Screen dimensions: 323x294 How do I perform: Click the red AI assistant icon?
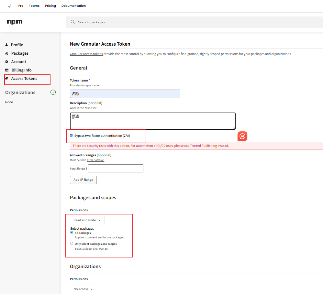tap(242, 136)
